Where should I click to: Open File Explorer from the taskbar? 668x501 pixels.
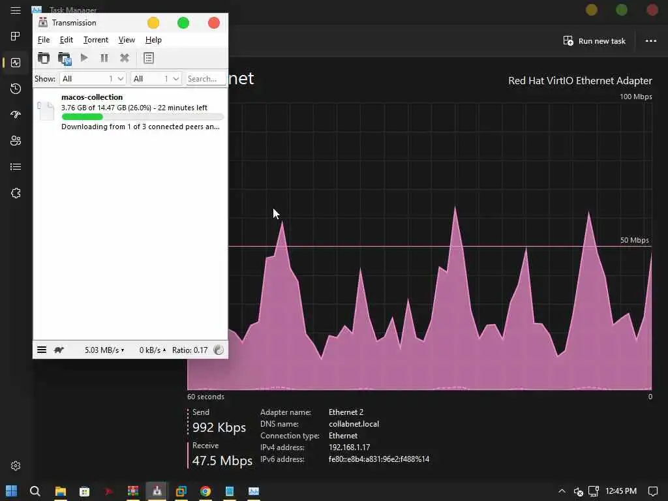tap(61, 491)
